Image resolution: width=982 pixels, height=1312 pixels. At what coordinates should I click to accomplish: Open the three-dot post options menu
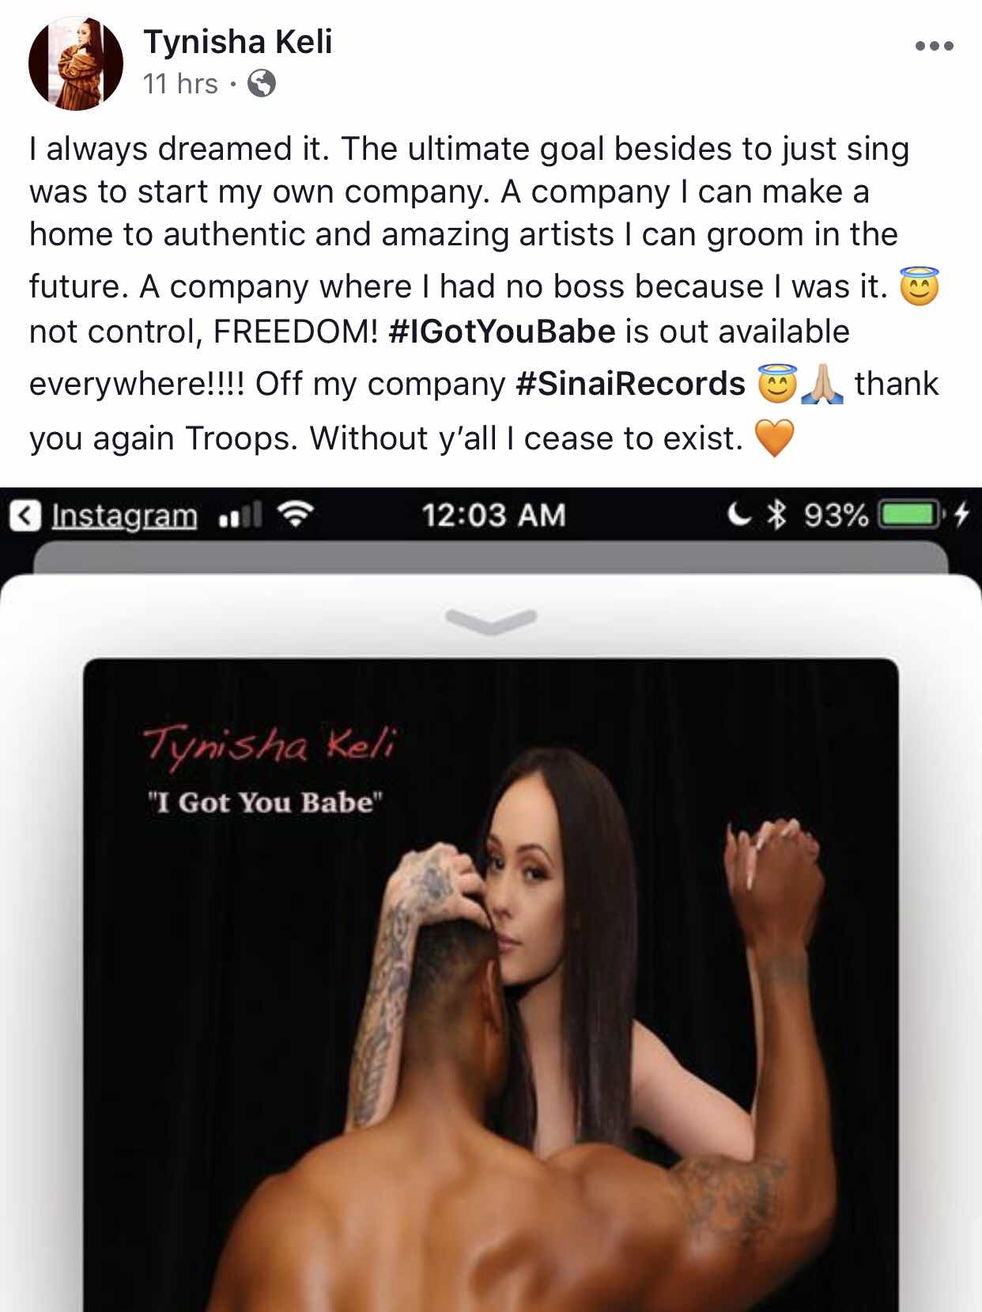tap(934, 46)
